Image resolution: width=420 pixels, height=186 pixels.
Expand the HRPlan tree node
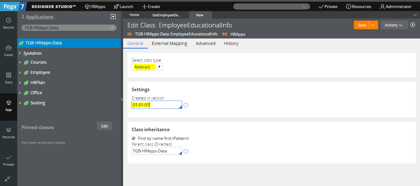pos(20,83)
